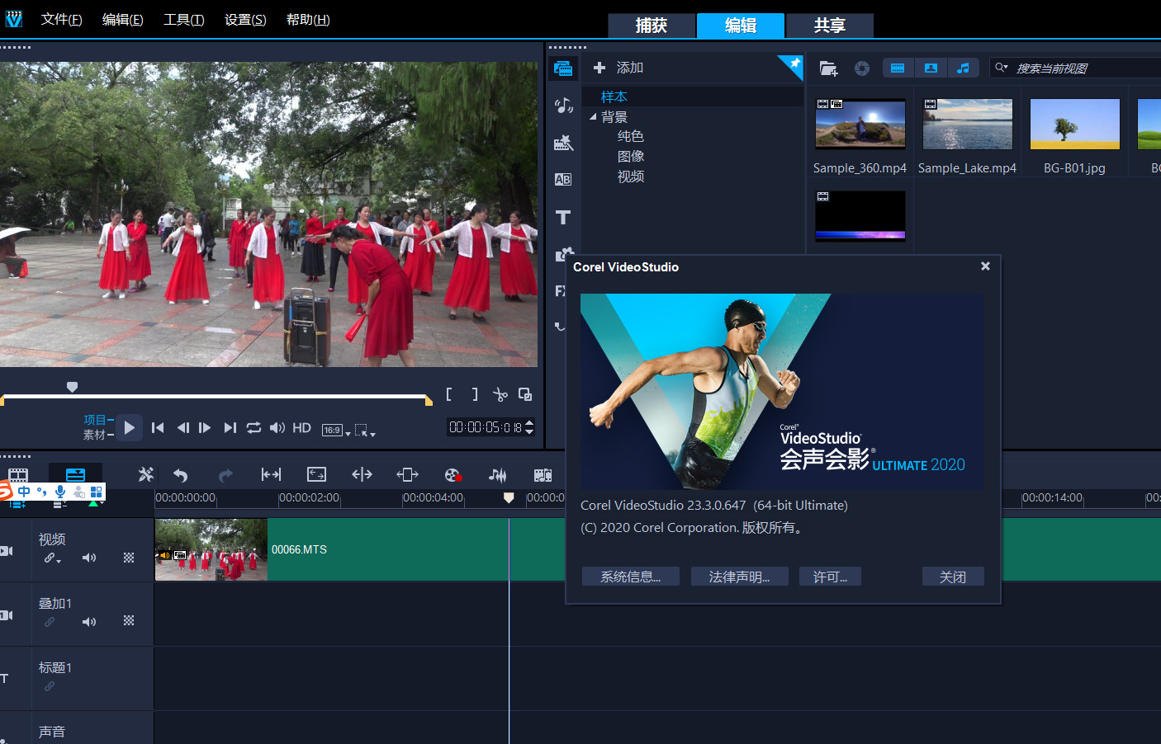1161x744 pixels.
Task: Click the 许可 button
Action: click(x=830, y=577)
